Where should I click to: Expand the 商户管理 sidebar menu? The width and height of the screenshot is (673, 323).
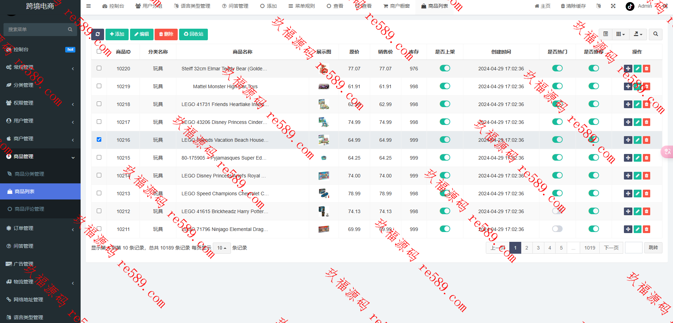(x=40, y=139)
